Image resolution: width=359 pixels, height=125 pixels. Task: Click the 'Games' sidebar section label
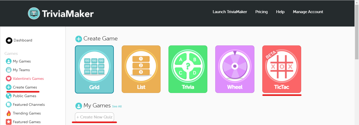coord(11,54)
